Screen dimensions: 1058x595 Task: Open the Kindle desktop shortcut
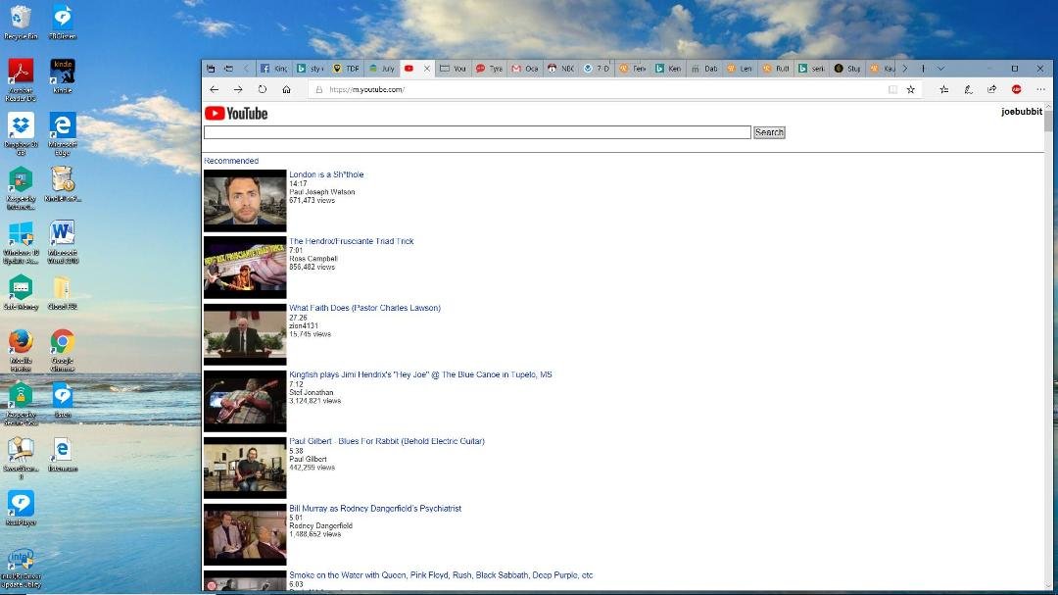pyautogui.click(x=62, y=75)
